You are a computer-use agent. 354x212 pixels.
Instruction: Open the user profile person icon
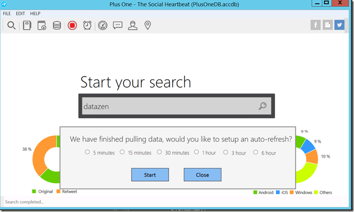[133, 25]
